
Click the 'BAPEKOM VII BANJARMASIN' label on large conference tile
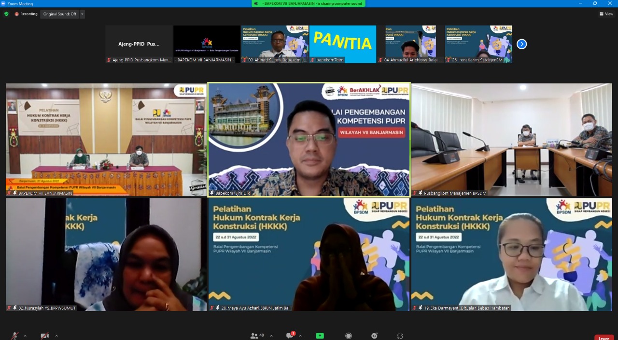point(45,193)
